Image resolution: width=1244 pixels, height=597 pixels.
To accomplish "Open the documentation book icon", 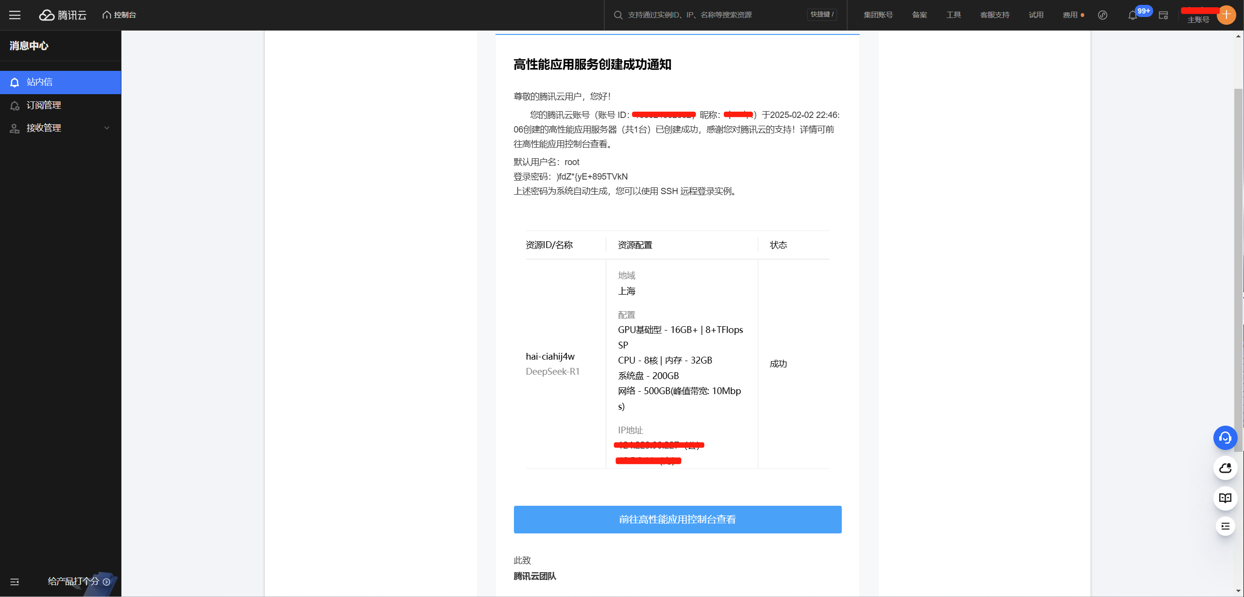I will (x=1225, y=498).
